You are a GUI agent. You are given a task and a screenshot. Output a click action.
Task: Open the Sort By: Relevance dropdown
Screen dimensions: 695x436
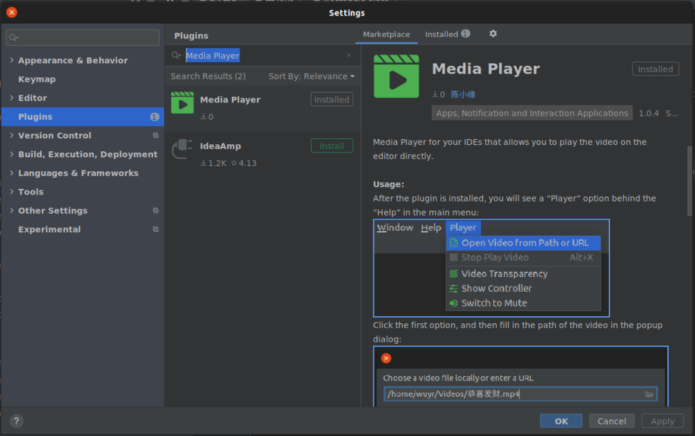(311, 76)
